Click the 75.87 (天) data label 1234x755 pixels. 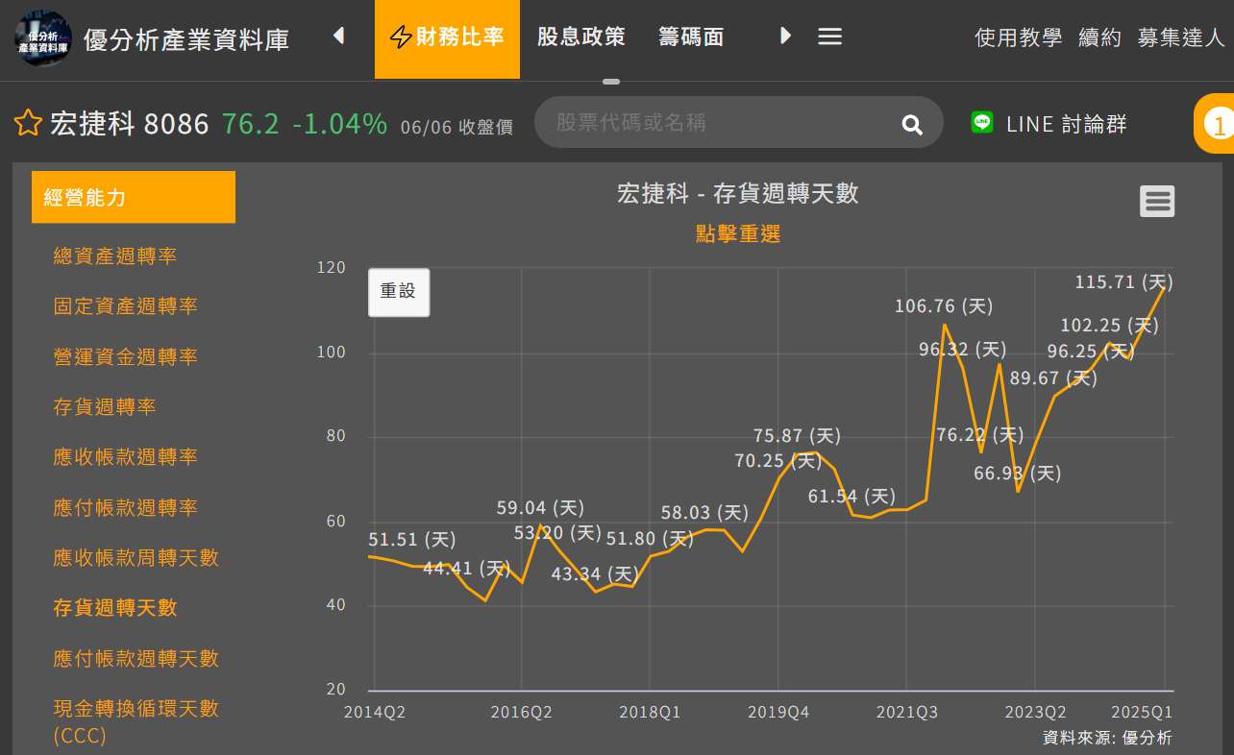797,436
